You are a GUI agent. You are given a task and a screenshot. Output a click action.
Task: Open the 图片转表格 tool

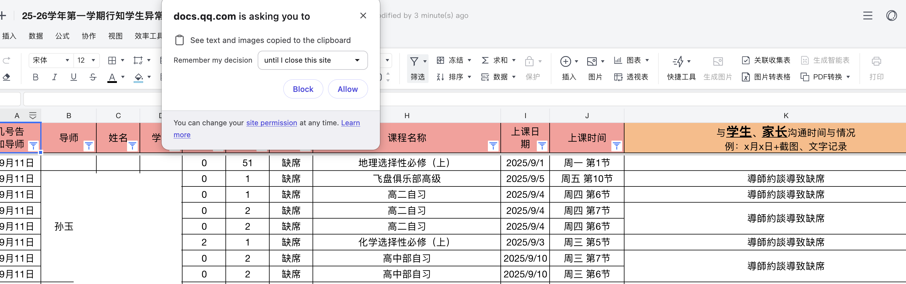point(767,77)
